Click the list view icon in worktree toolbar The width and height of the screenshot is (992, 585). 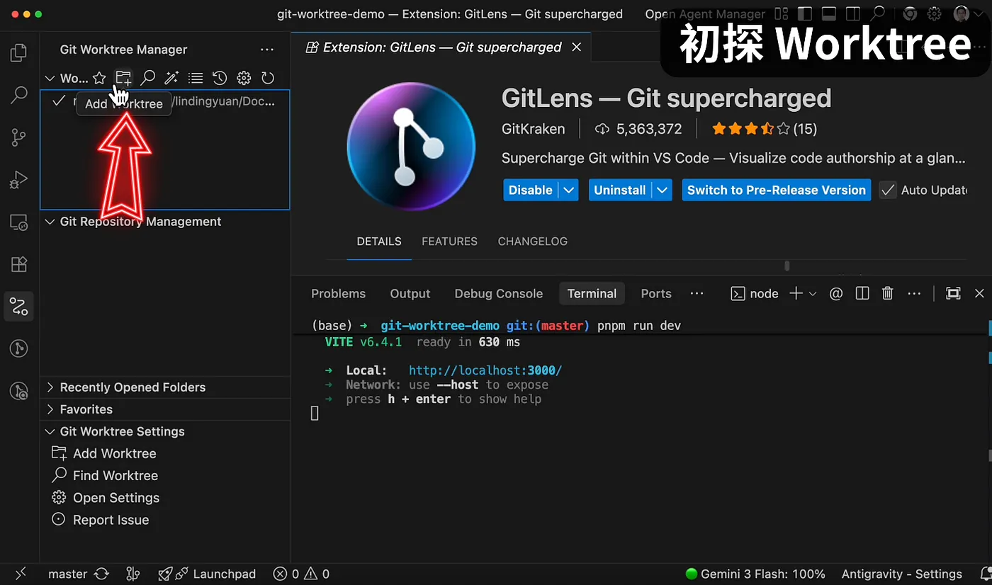point(196,78)
